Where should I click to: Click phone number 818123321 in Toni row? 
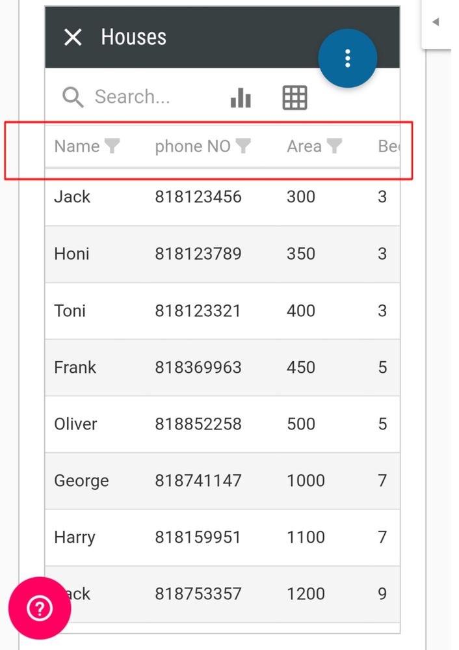coord(198,311)
